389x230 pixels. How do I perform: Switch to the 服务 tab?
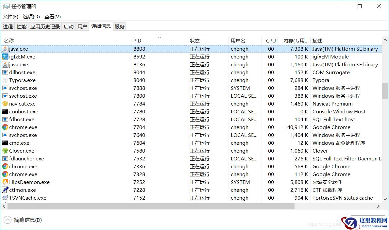(x=119, y=26)
